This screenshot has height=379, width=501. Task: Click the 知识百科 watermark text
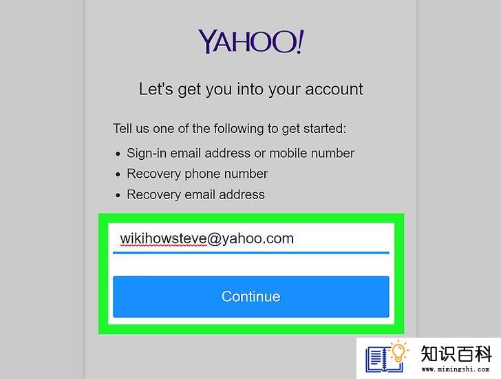click(456, 354)
